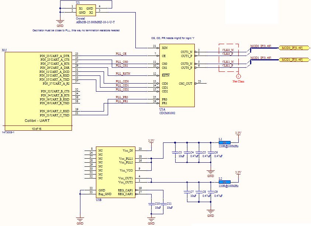Select the oscillator placement note text
This screenshot has height=226, width=311.
pyautogui.click(x=76, y=31)
